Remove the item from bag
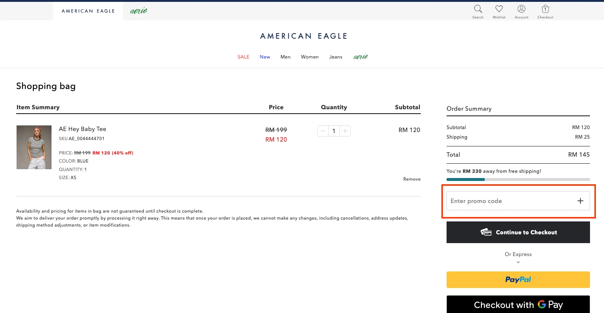This screenshot has width=604, height=313. click(x=412, y=179)
